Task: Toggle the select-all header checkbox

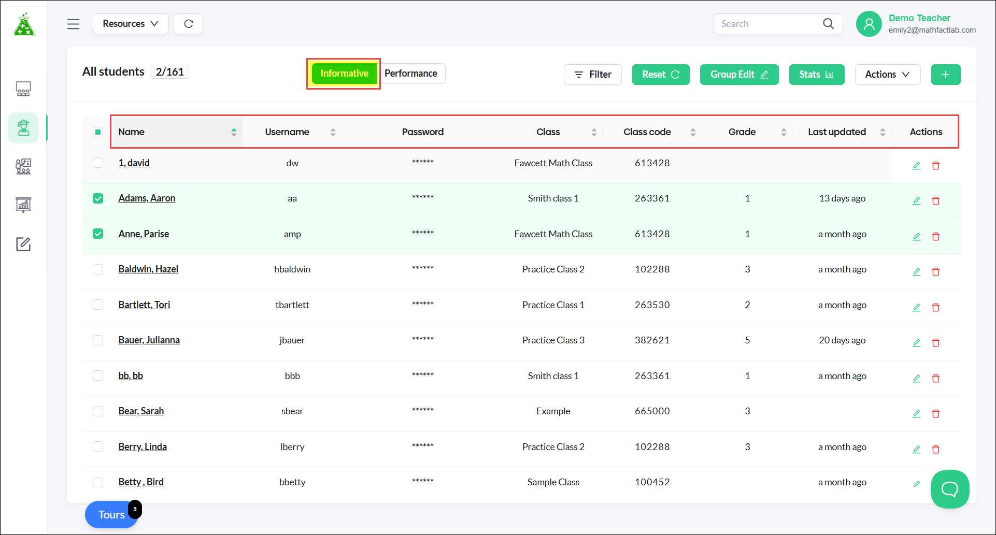Action: point(98,132)
